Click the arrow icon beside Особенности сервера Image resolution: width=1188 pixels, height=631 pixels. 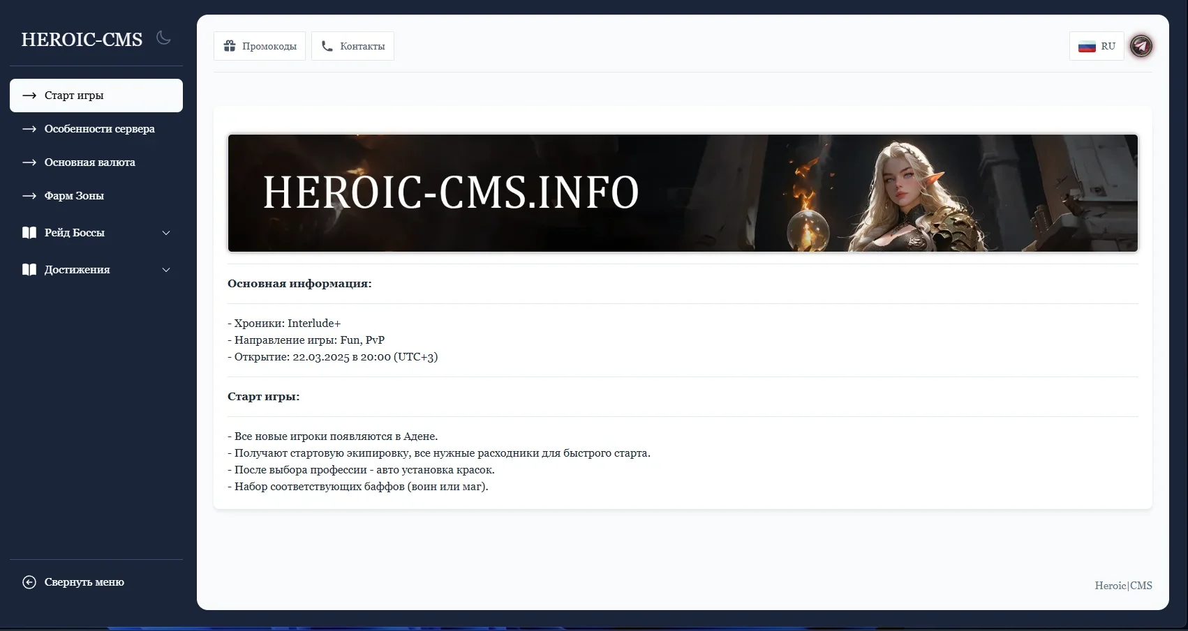point(29,129)
